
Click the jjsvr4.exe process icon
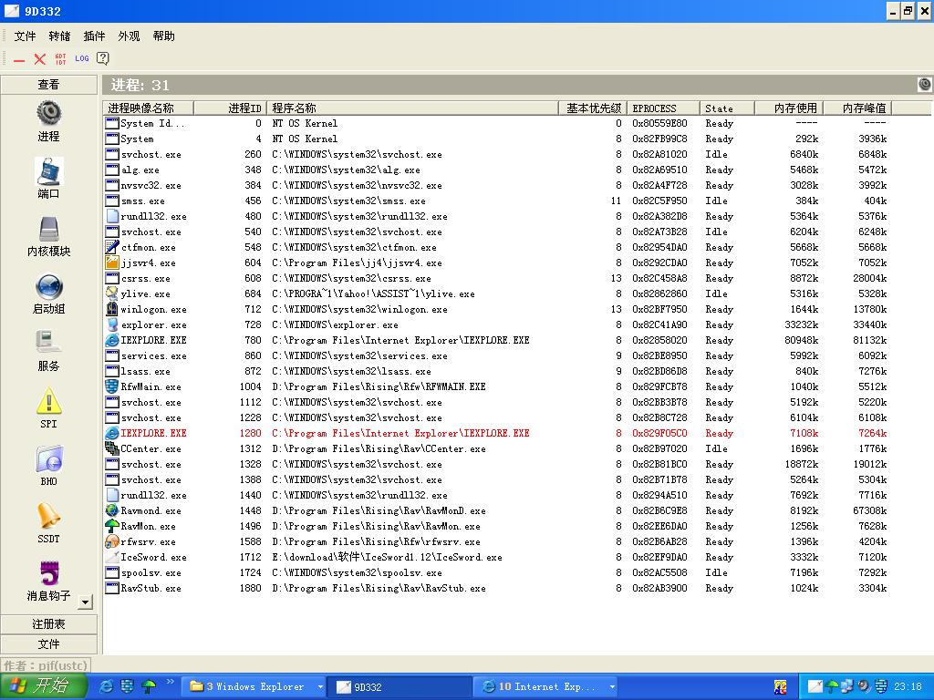click(x=112, y=262)
